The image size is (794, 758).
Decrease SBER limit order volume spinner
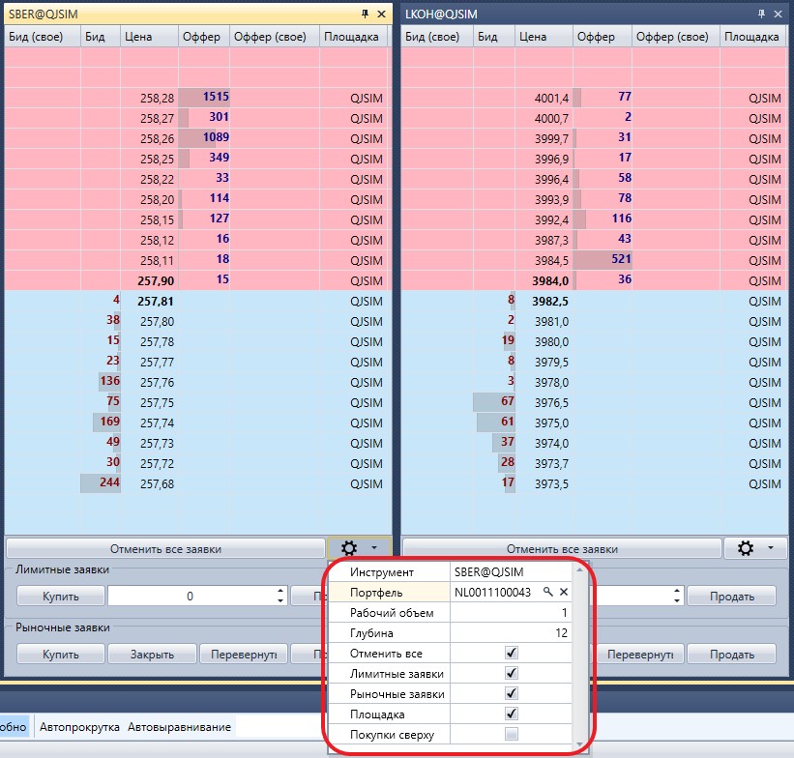coord(280,600)
